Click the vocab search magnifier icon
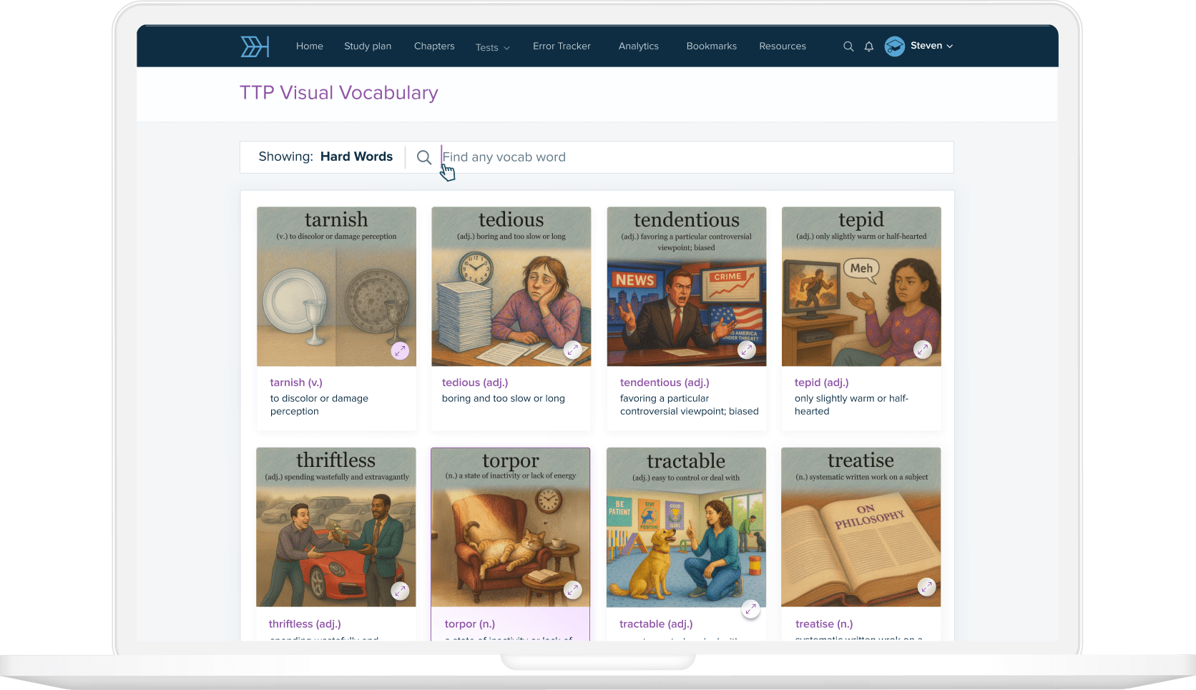 (424, 157)
